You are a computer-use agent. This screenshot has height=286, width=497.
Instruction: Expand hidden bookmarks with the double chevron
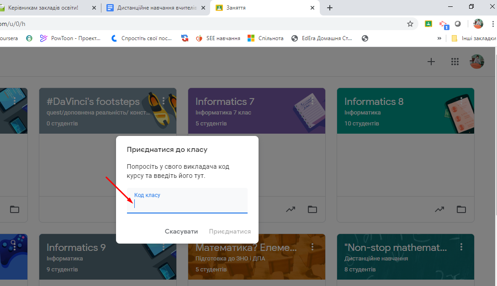439,38
